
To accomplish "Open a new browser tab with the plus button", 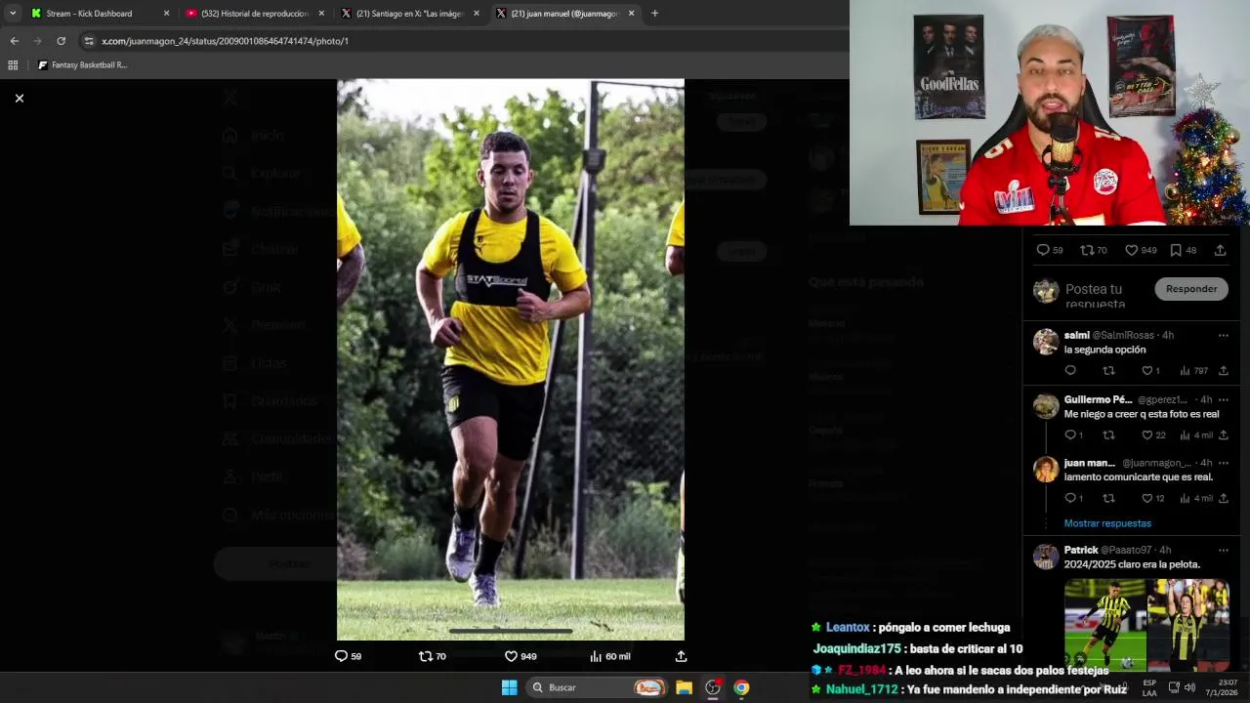I will pos(654,14).
